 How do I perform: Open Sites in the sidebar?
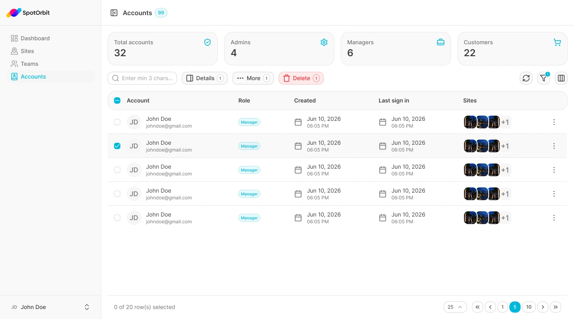pos(51,51)
